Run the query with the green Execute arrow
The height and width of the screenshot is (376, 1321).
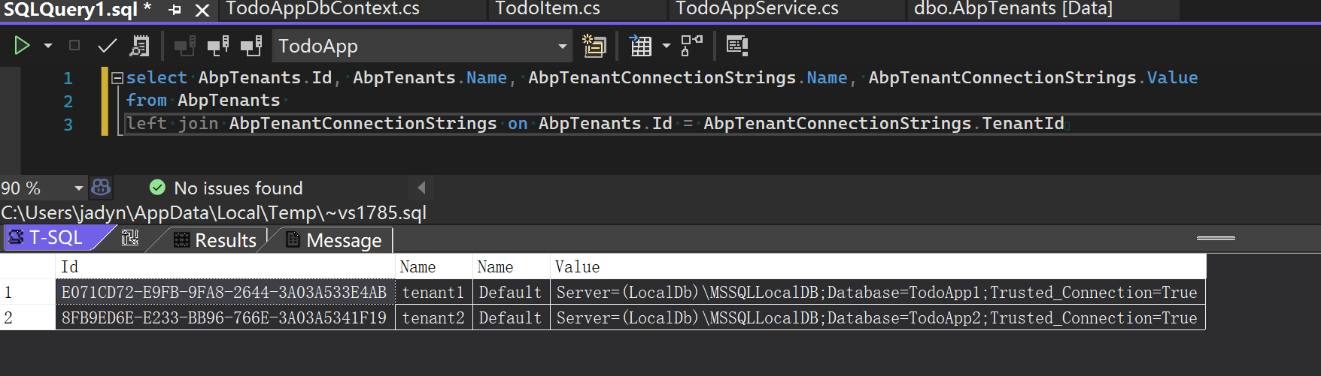coord(22,46)
